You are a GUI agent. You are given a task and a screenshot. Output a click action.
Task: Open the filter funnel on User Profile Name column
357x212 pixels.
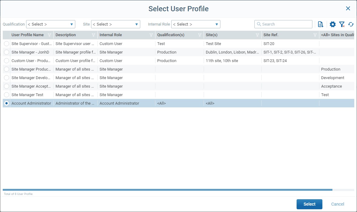[x=49, y=35]
